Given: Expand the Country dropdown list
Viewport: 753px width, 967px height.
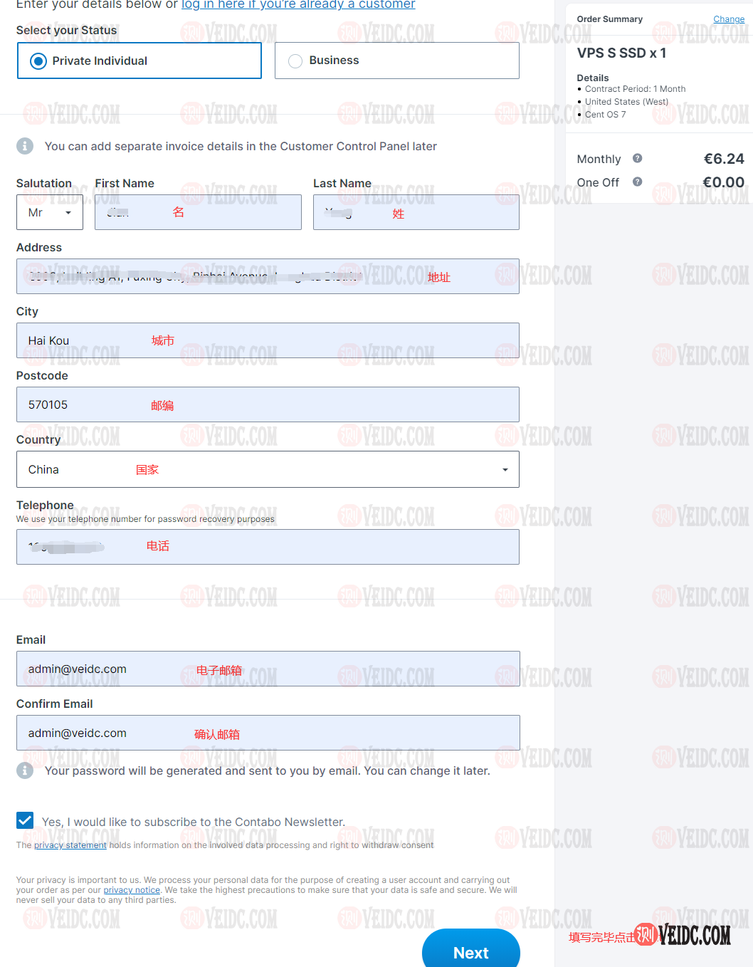Looking at the screenshot, I should tap(268, 469).
